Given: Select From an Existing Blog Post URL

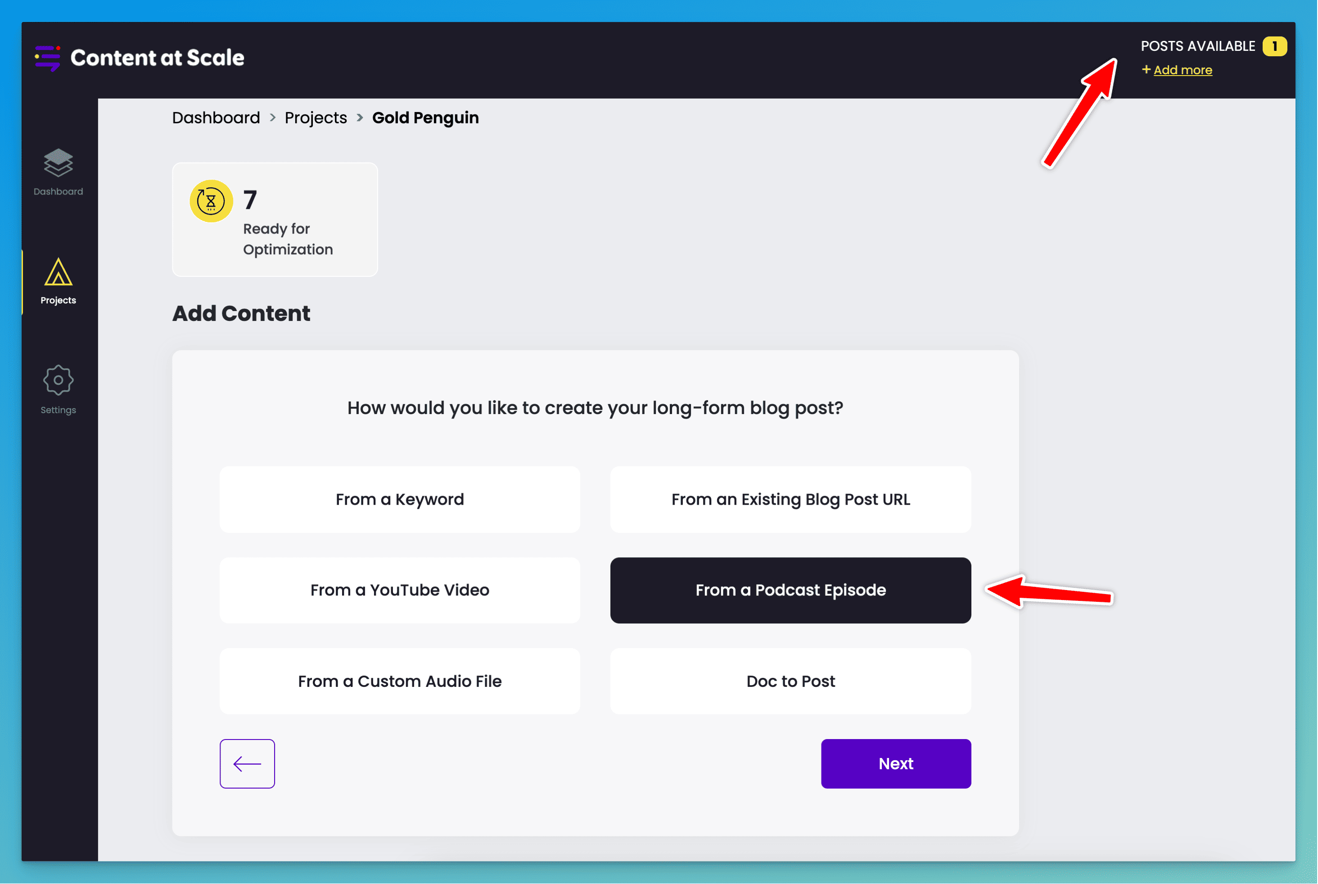Looking at the screenshot, I should (x=790, y=500).
